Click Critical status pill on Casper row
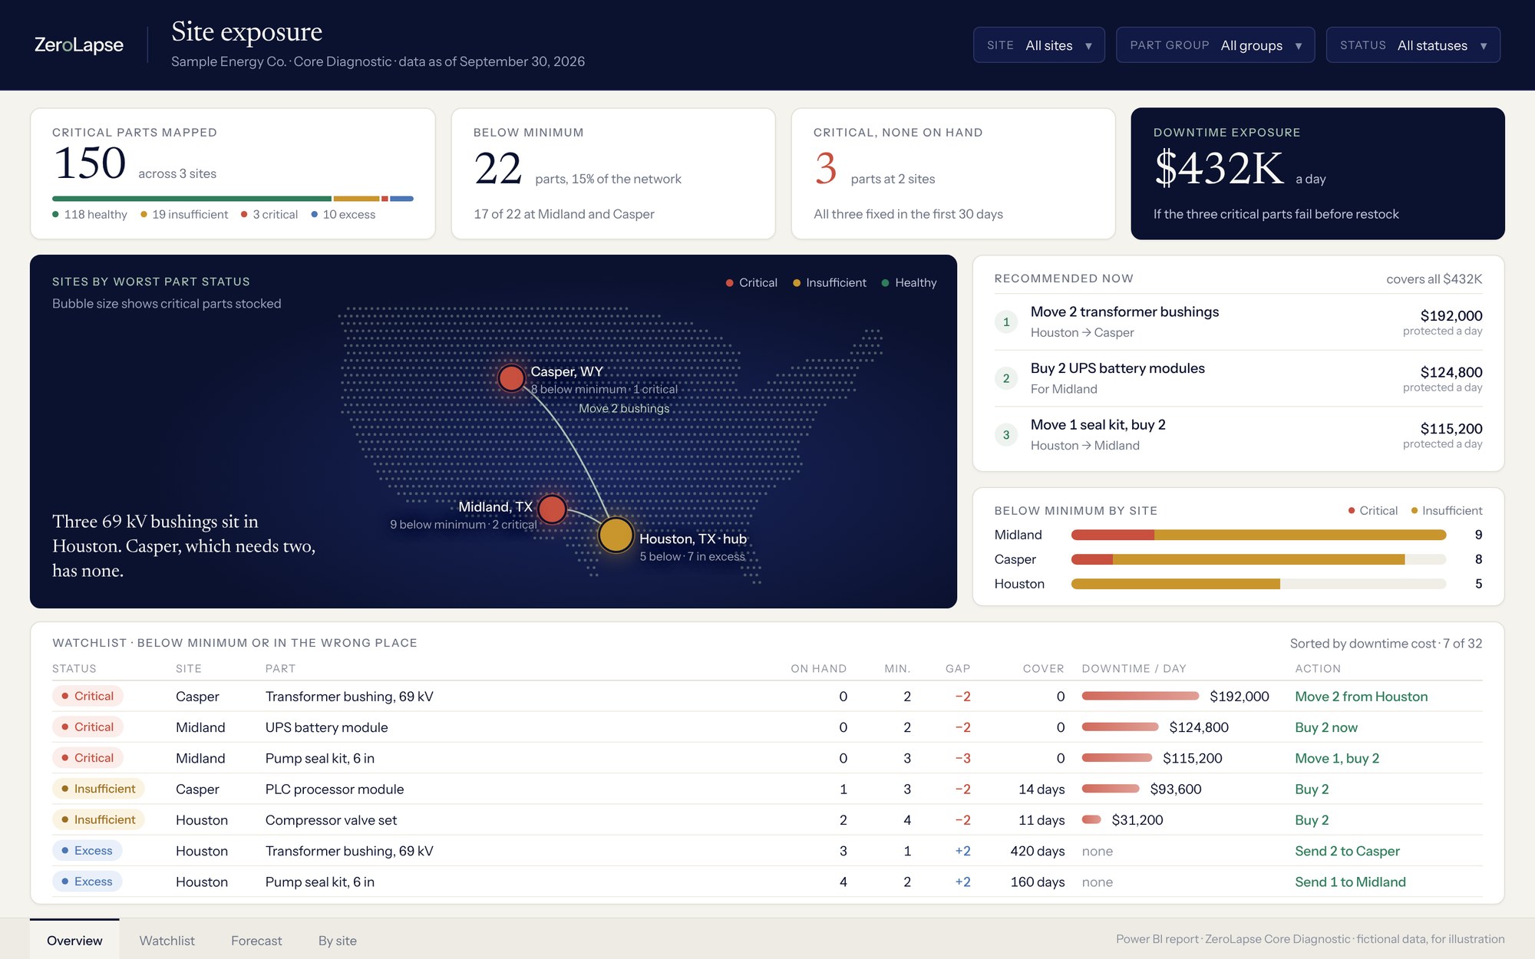Viewport: 1535px width, 959px height. click(87, 696)
